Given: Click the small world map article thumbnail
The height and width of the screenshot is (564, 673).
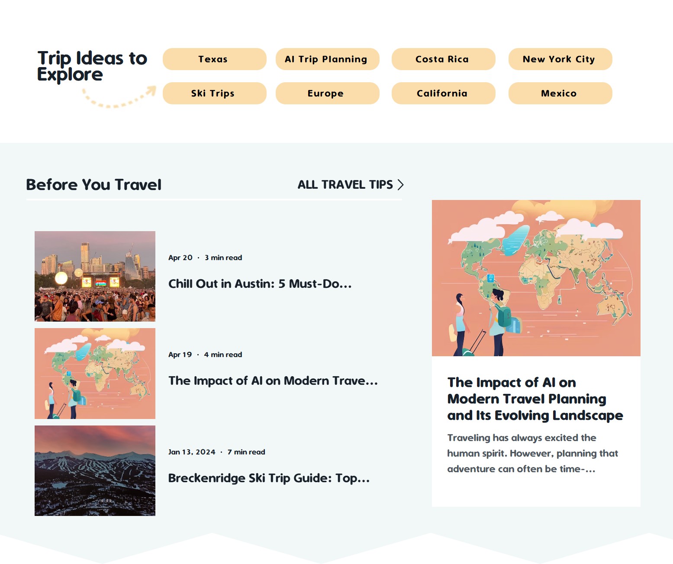Looking at the screenshot, I should [95, 373].
